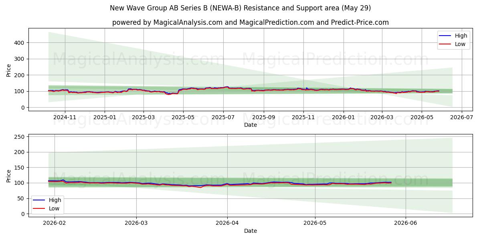Click bottom chart x-axis label 2026-06
481x240 pixels.
(406, 224)
